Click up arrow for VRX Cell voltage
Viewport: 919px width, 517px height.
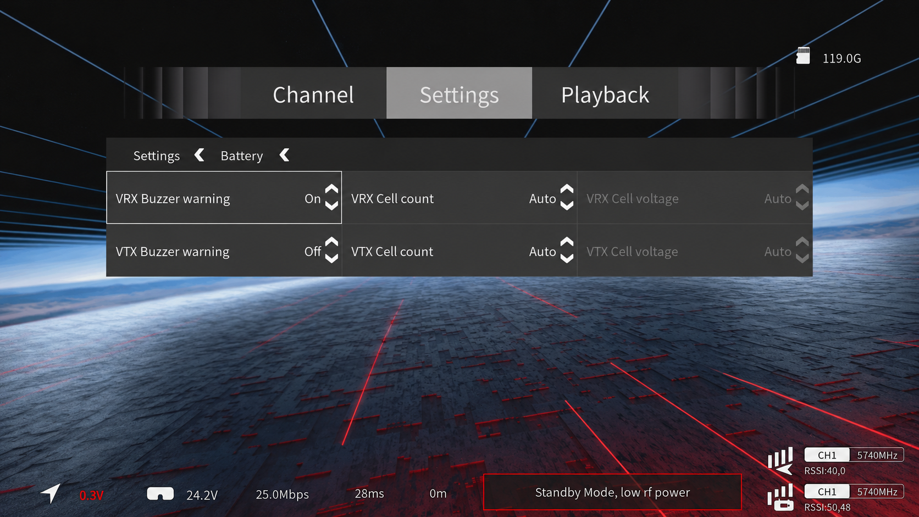[802, 189]
